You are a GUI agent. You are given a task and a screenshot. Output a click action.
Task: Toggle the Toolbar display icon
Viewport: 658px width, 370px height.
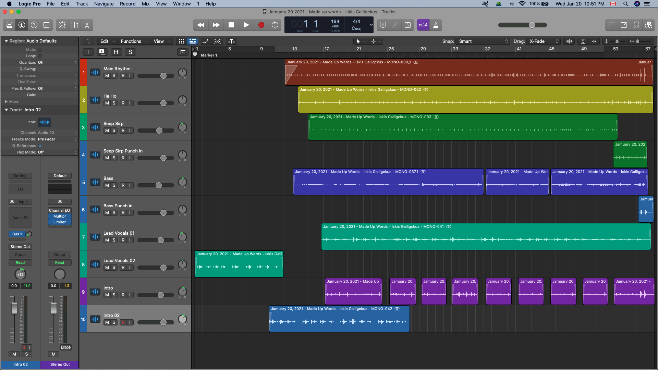46,25
